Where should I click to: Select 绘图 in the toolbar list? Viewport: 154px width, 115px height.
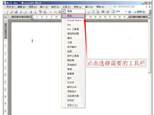[73, 51]
